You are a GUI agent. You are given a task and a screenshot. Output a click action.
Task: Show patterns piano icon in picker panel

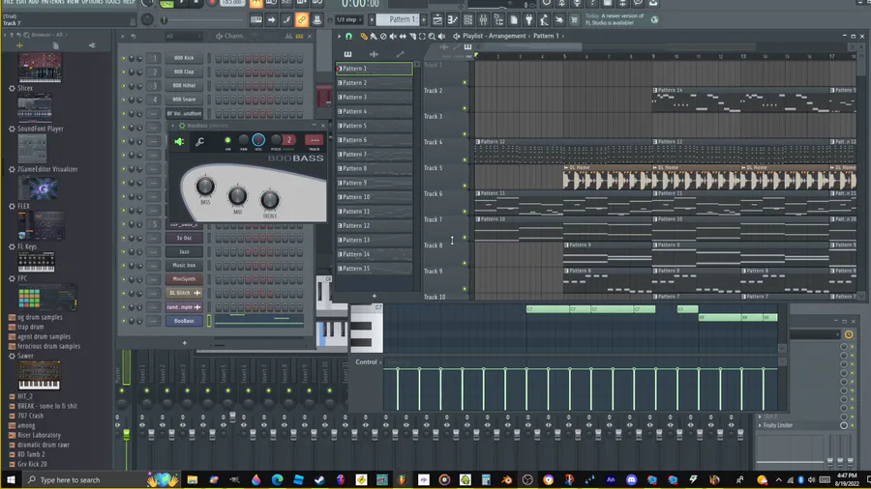tap(347, 54)
